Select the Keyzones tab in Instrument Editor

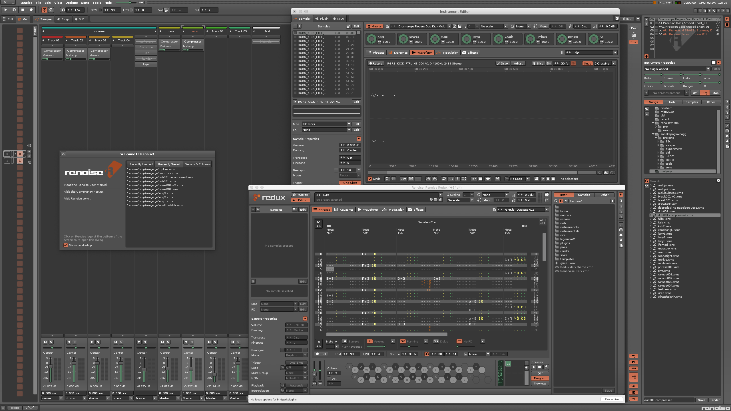[398, 53]
